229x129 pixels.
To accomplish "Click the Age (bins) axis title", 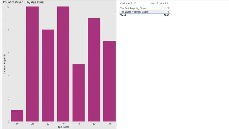I will click(63, 127).
